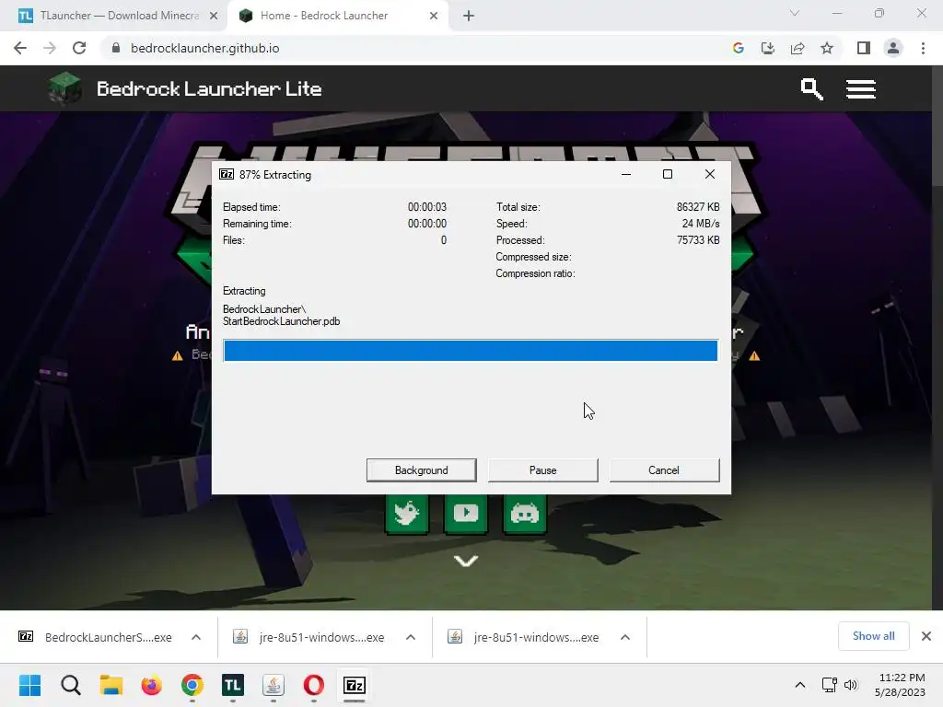Click the Background button in extracting dialog
Image resolution: width=943 pixels, height=707 pixels.
point(421,470)
